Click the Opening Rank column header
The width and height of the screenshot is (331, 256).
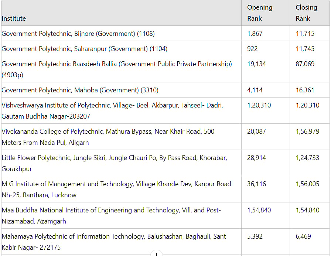[260, 13]
